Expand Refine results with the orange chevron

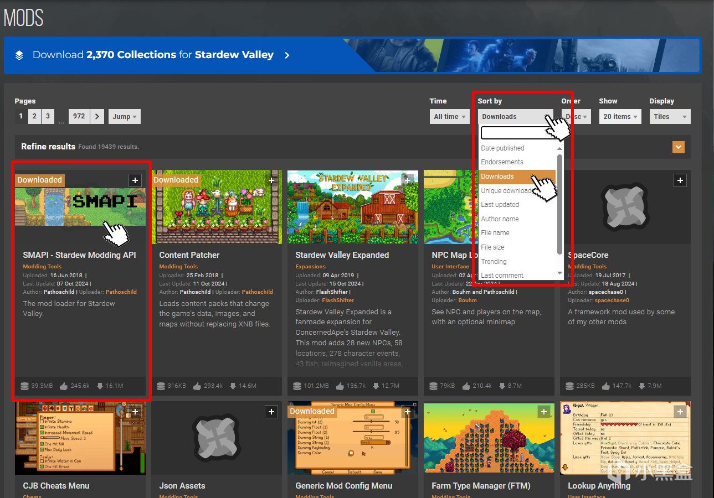coord(679,147)
